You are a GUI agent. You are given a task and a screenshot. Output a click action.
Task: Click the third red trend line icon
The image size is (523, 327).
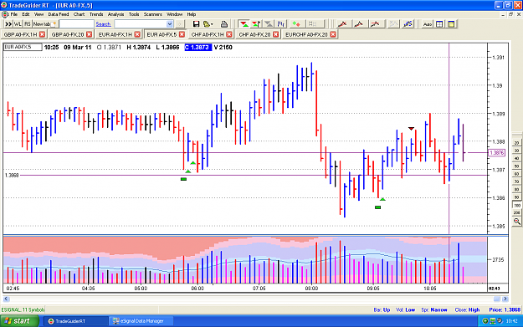(x=375, y=24)
